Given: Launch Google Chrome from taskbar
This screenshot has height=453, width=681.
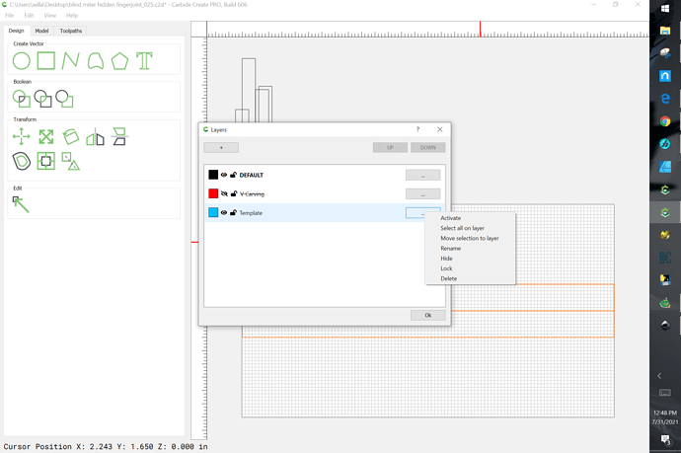Looking at the screenshot, I should pyautogui.click(x=665, y=121).
